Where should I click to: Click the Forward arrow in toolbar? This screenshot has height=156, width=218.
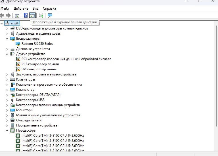click(8, 15)
